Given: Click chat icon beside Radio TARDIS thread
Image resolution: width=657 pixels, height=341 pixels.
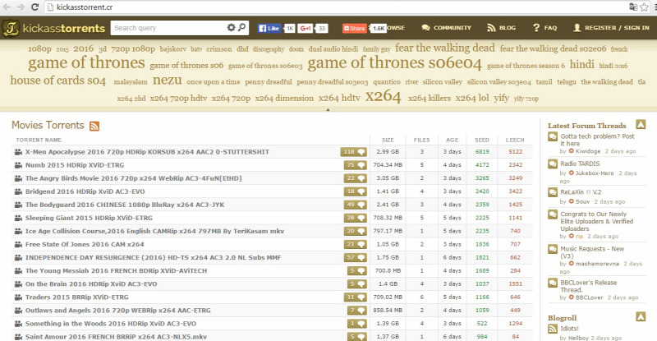Looking at the screenshot, I should [x=553, y=164].
